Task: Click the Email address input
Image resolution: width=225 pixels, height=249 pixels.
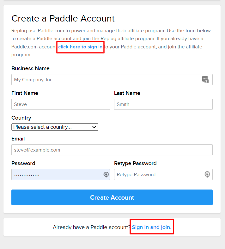Action: (112, 150)
